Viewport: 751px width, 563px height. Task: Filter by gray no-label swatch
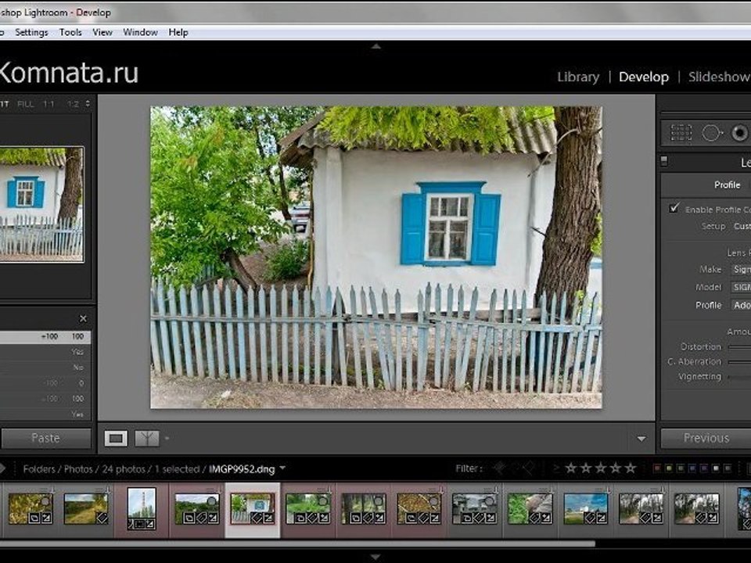pos(728,468)
